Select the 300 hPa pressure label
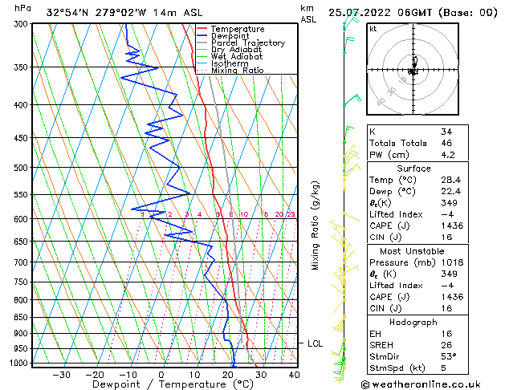505x390 pixels. (22, 24)
